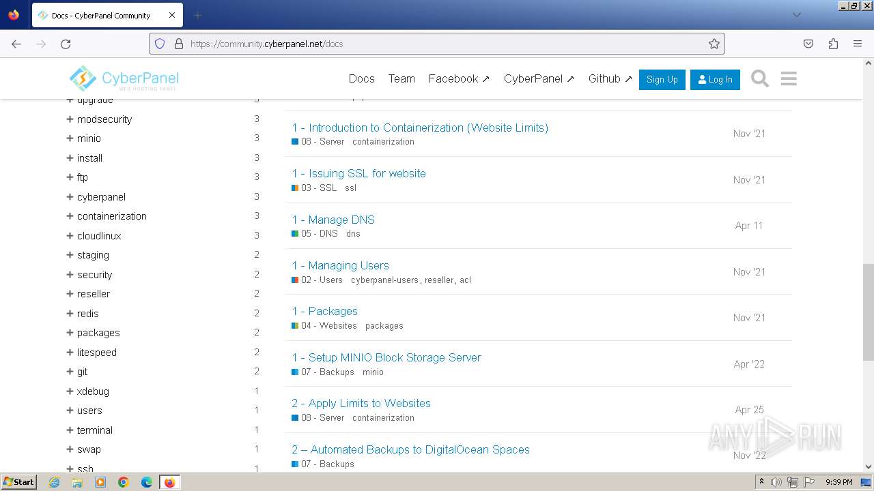Screen dimensions: 874x491
Task: Open Introduction to Containerization (Website Limits) doc
Action: click(x=420, y=128)
